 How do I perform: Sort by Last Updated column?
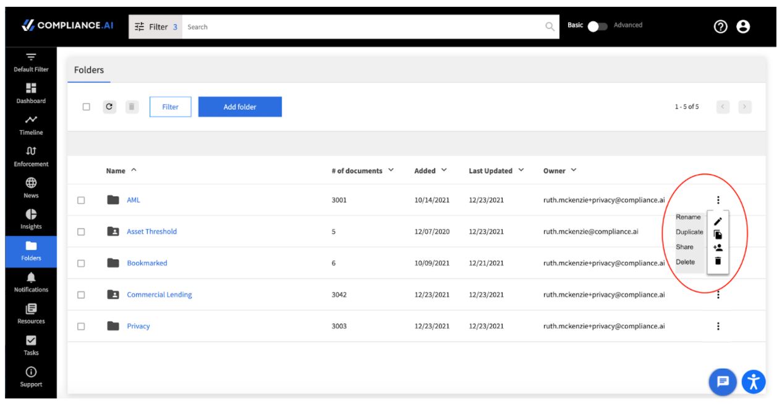496,170
